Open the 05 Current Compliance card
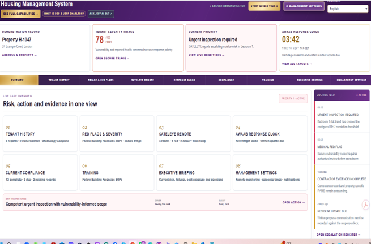This screenshot has width=371, height=244. [40, 172]
